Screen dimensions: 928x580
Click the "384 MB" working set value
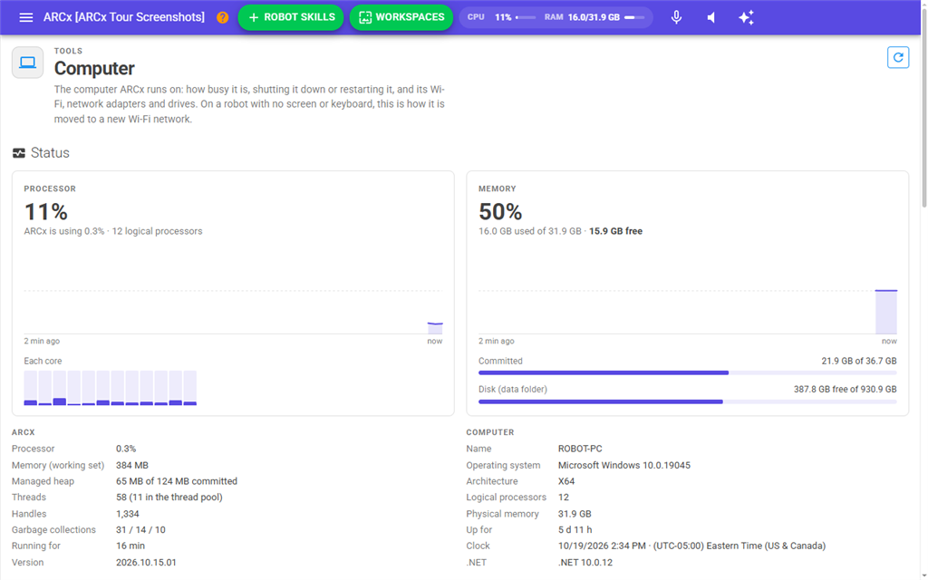(132, 465)
